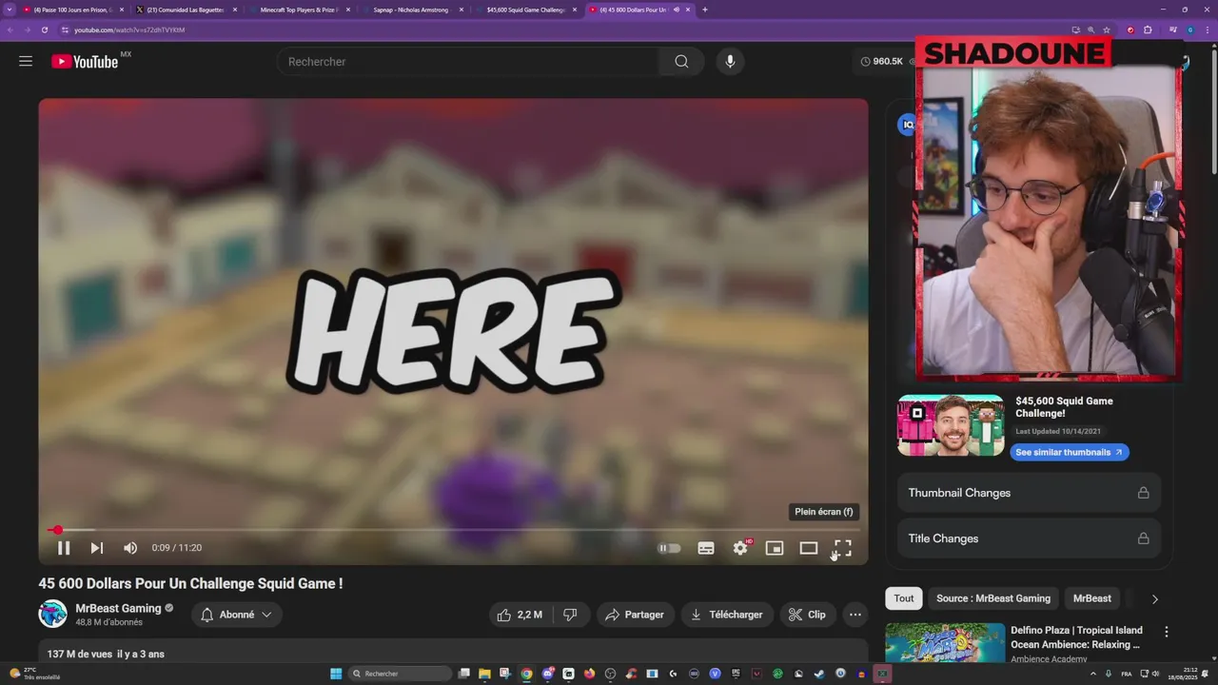Mute the video volume

pos(130,548)
